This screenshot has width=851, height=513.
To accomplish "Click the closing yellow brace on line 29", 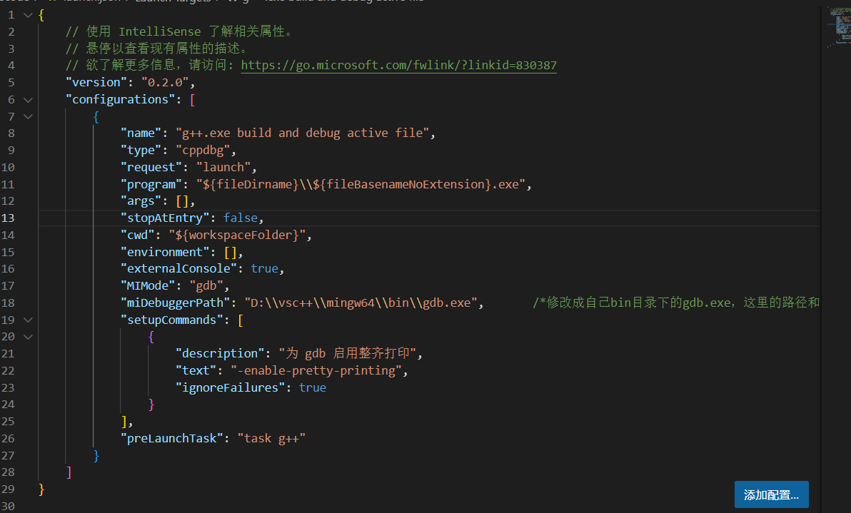I will (41, 489).
